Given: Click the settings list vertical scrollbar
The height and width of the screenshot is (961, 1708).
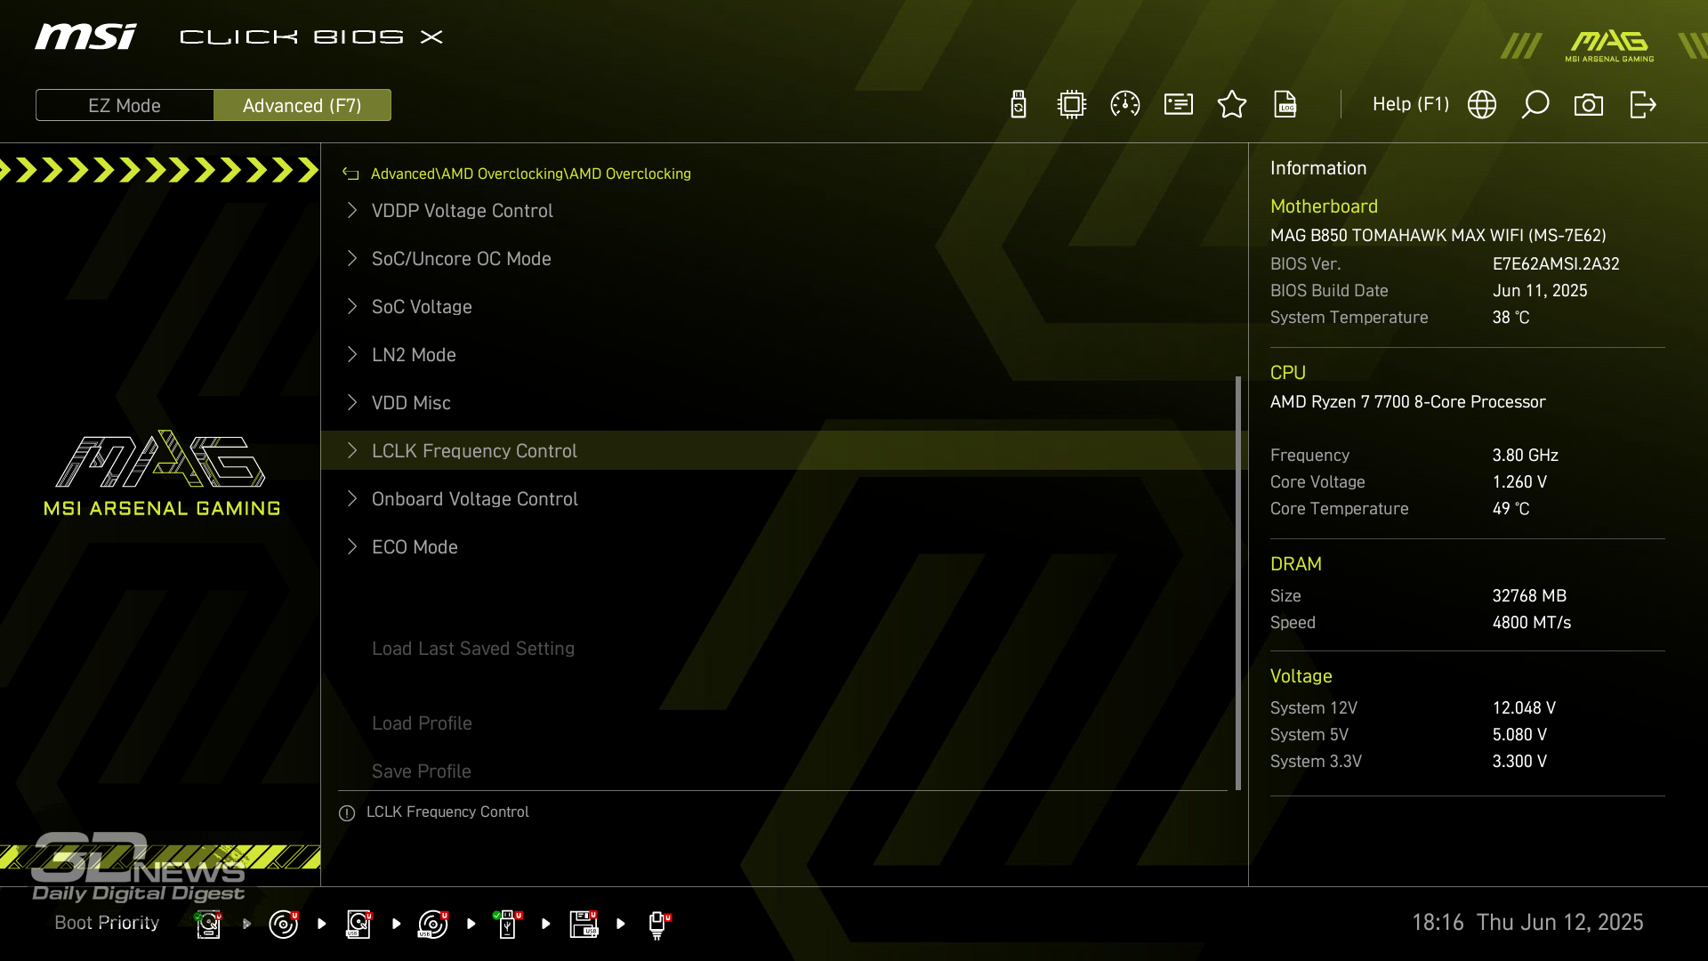Looking at the screenshot, I should point(1237,583).
